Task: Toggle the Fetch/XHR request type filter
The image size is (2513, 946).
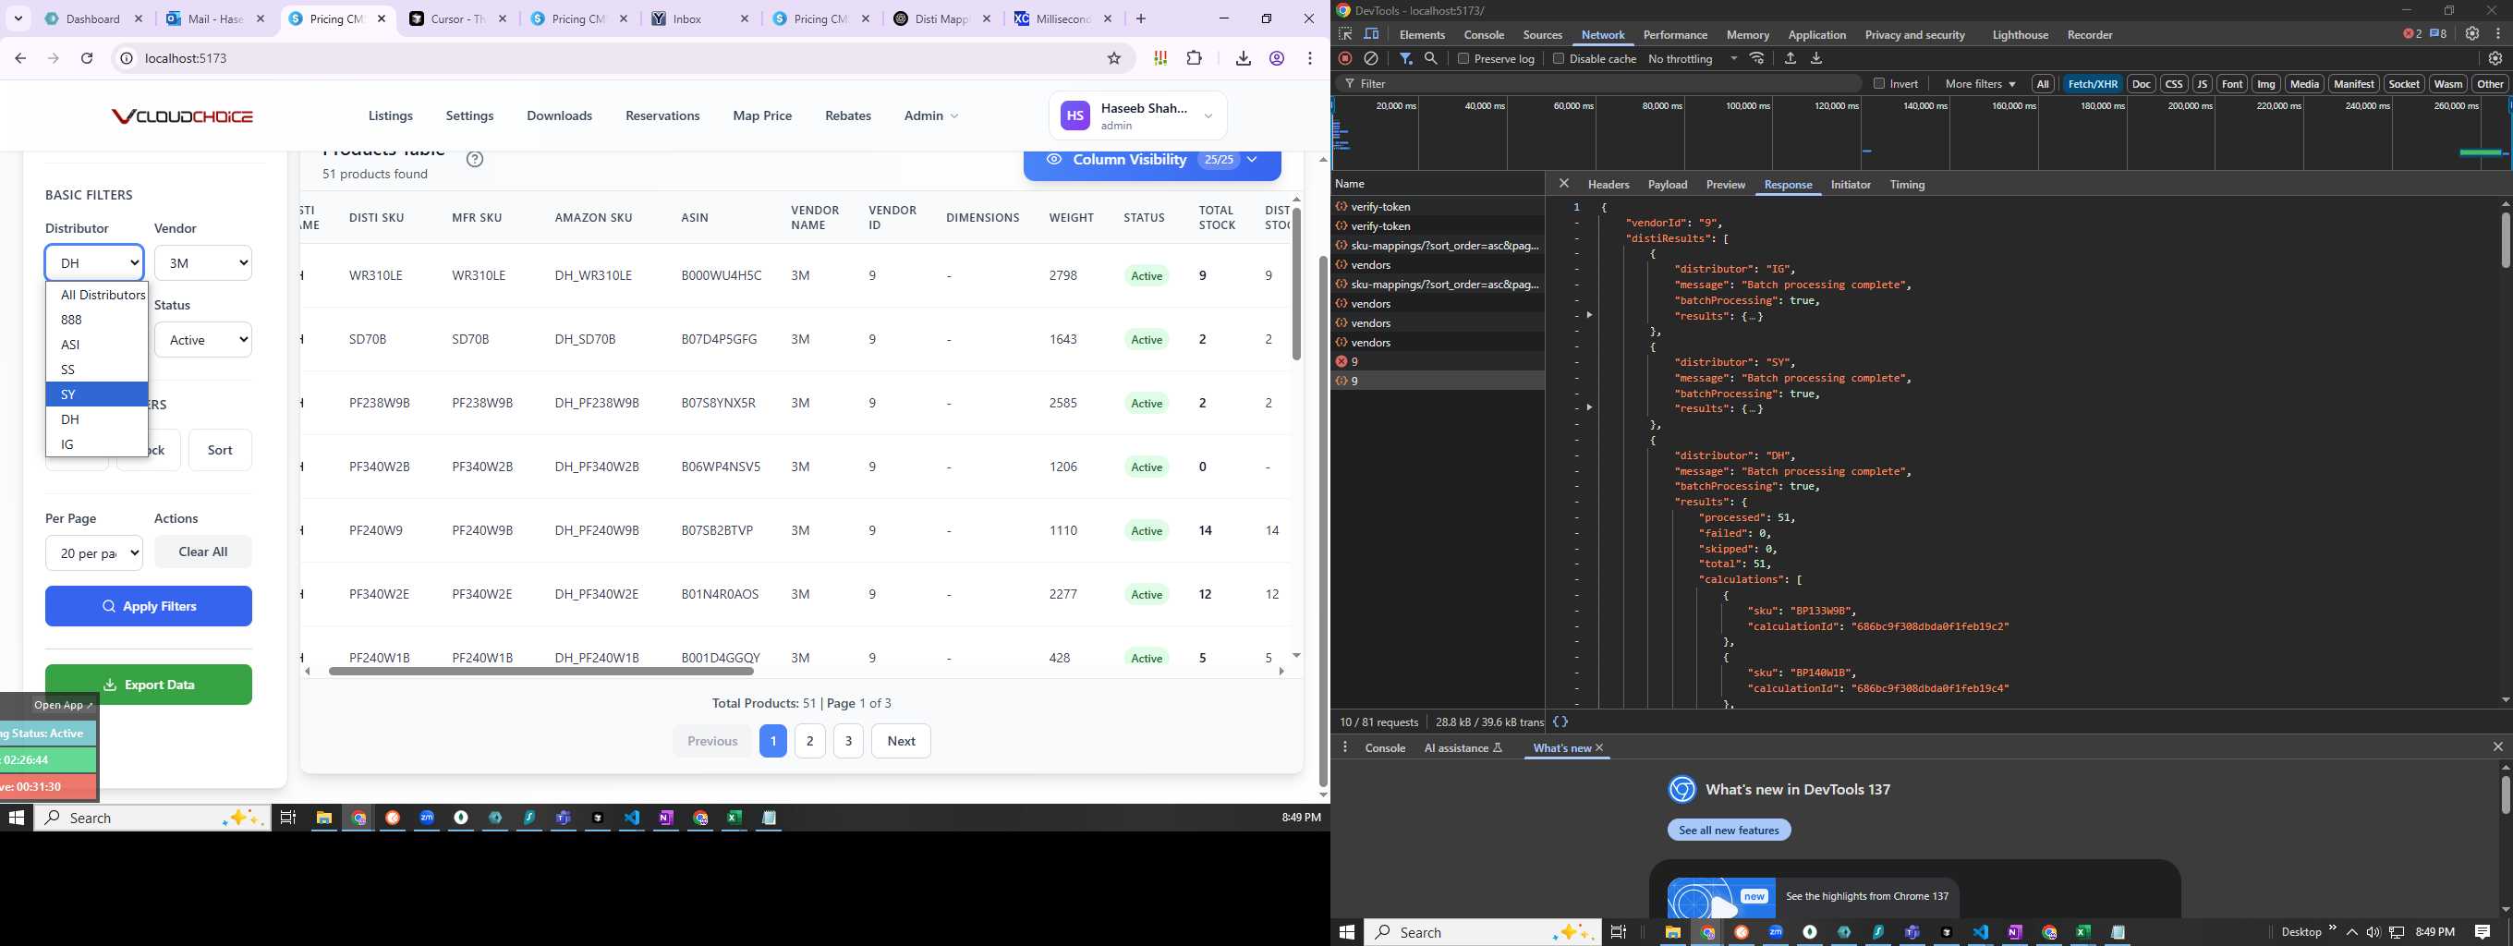Action: 2093,84
